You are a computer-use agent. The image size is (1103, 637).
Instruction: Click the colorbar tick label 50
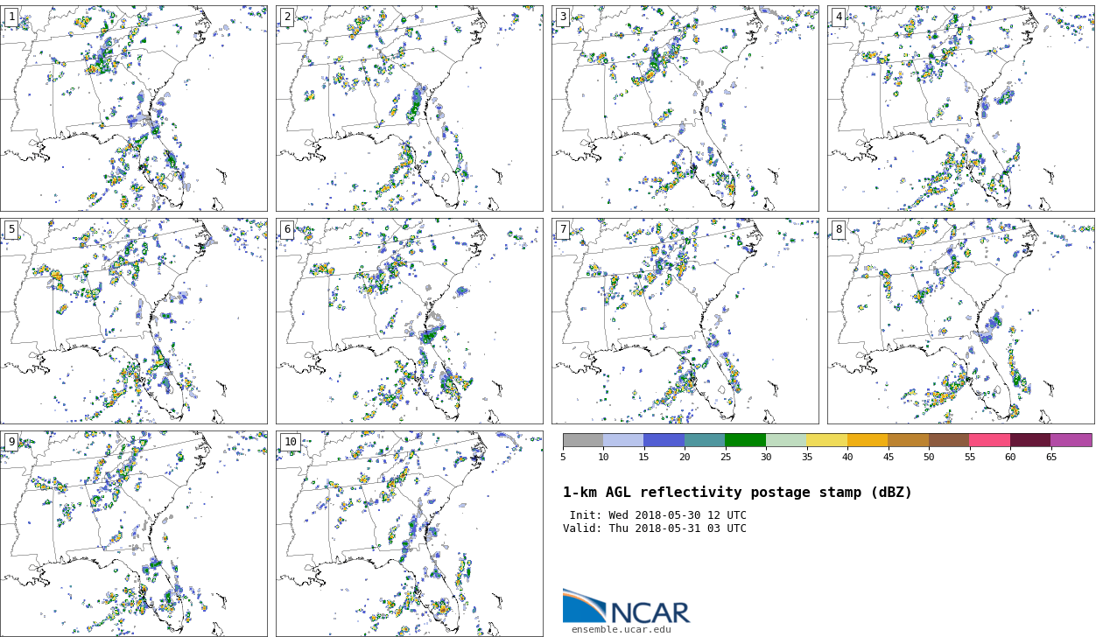(x=928, y=457)
